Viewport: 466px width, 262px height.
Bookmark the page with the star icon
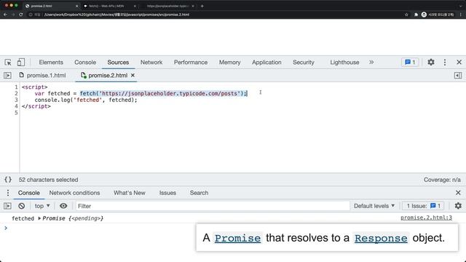click(x=406, y=15)
